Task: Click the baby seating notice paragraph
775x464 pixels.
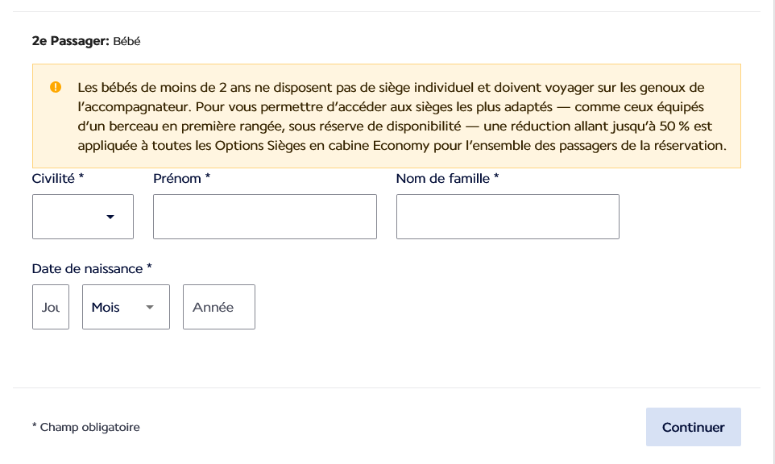Action: [x=402, y=116]
